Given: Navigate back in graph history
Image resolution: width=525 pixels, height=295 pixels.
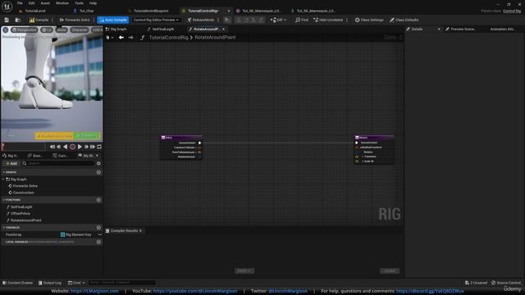Looking at the screenshot, I should [121, 38].
